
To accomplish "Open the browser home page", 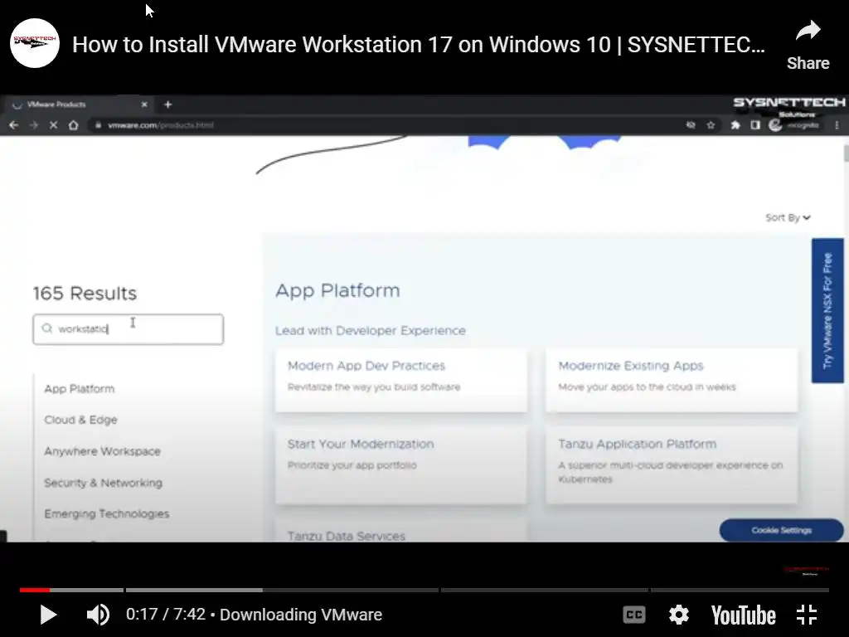I will (74, 125).
